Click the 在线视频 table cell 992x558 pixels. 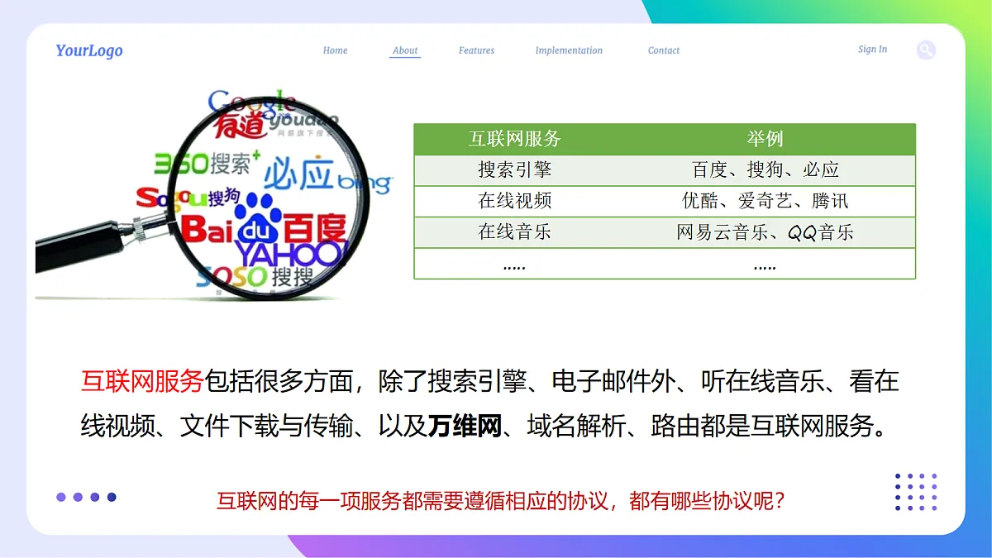(x=514, y=201)
